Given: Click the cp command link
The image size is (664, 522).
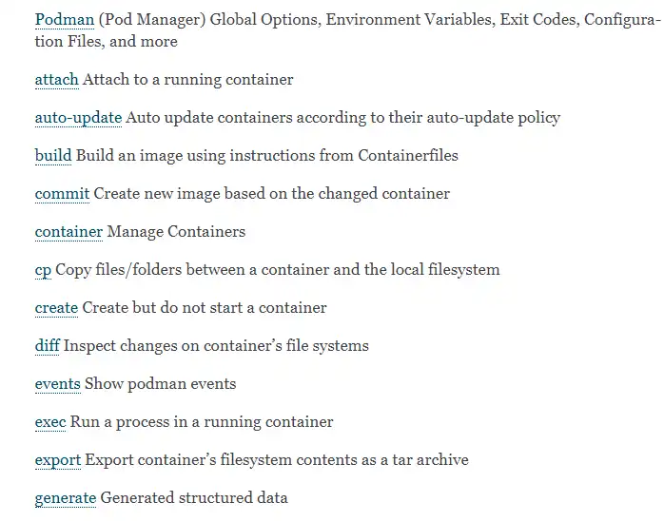Looking at the screenshot, I should pyautogui.click(x=43, y=270).
